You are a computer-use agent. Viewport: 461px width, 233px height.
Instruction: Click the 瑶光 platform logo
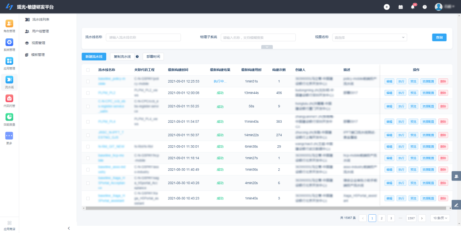click(9, 7)
